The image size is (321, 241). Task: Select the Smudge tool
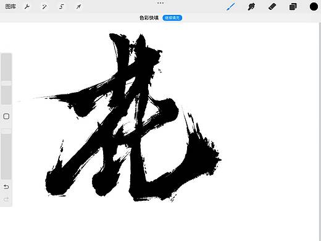[x=251, y=7]
